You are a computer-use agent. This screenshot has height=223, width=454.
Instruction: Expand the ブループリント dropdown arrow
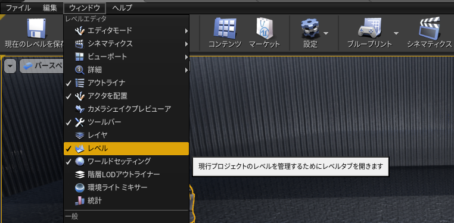pyautogui.click(x=396, y=33)
